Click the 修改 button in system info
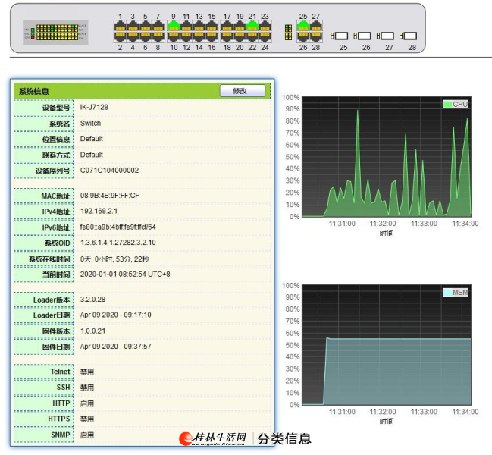This screenshot has width=492, height=455. point(242,91)
